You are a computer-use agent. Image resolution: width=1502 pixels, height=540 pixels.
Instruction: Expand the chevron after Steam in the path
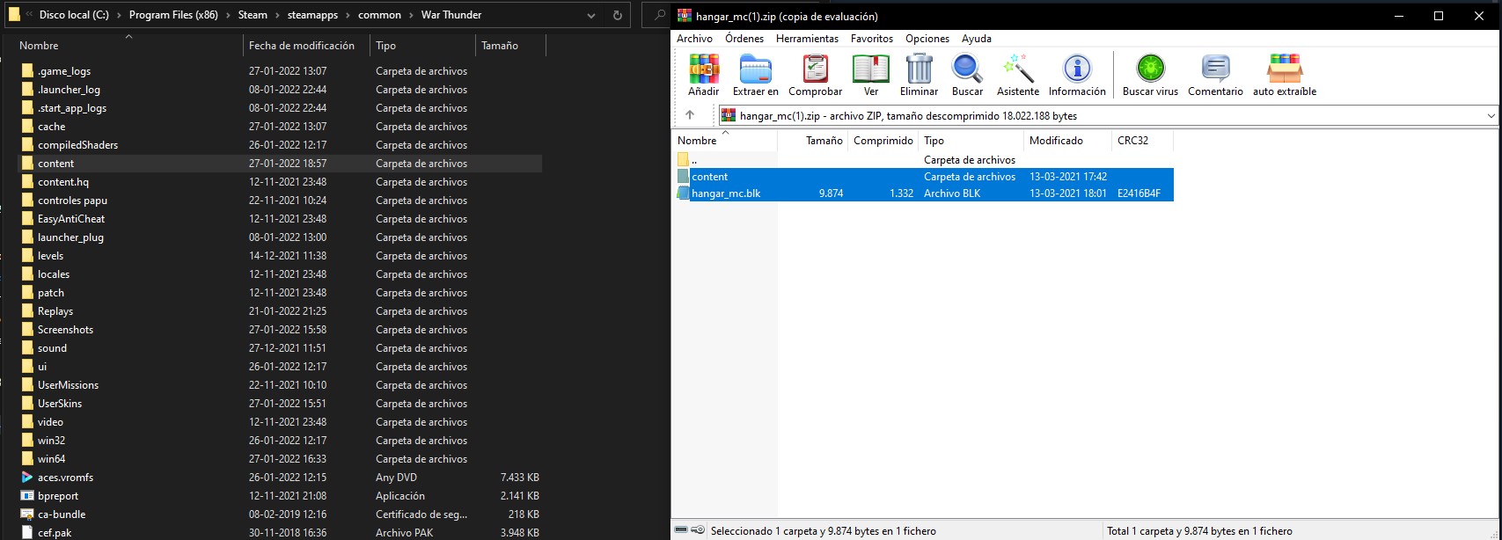277,15
